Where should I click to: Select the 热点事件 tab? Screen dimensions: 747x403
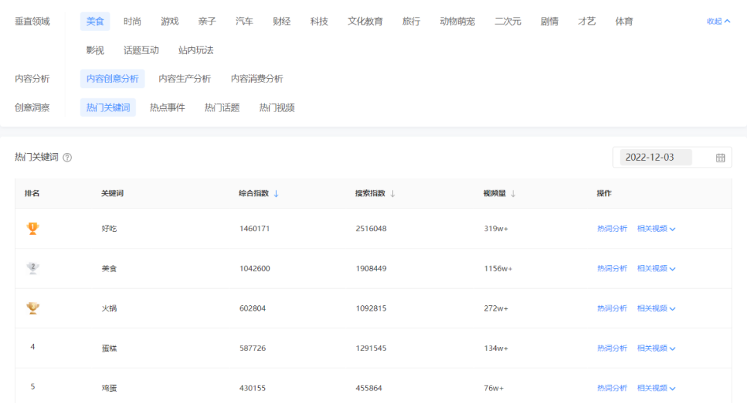[166, 107]
